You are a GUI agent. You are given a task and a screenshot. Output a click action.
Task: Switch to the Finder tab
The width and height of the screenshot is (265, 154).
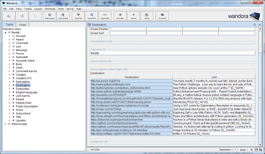[23, 25]
